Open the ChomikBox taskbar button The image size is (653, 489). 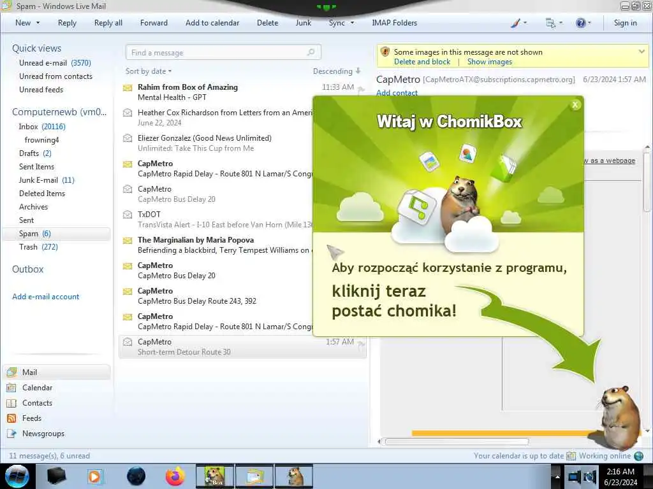click(x=215, y=476)
